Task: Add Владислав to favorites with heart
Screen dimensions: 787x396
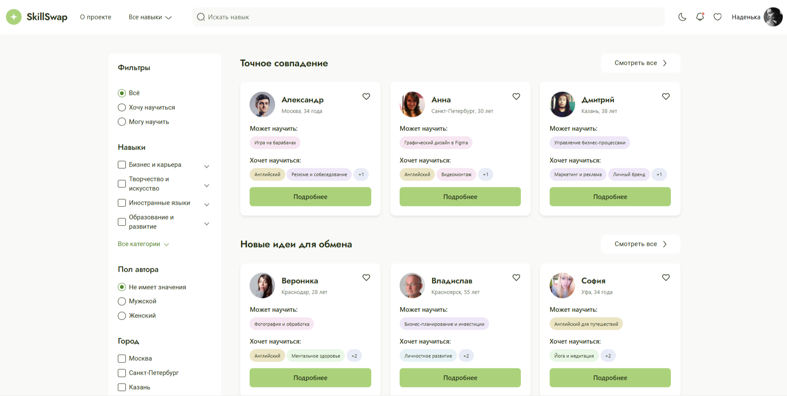Action: [516, 277]
